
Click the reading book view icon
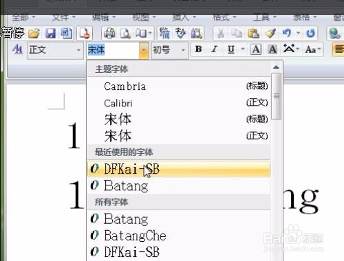140,34
